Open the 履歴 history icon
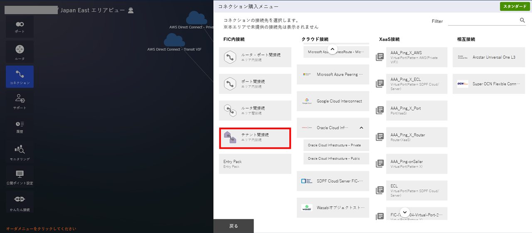 click(20, 127)
